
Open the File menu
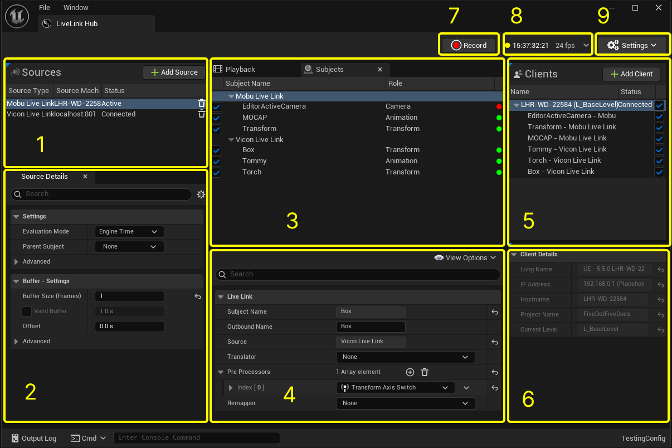(45, 8)
